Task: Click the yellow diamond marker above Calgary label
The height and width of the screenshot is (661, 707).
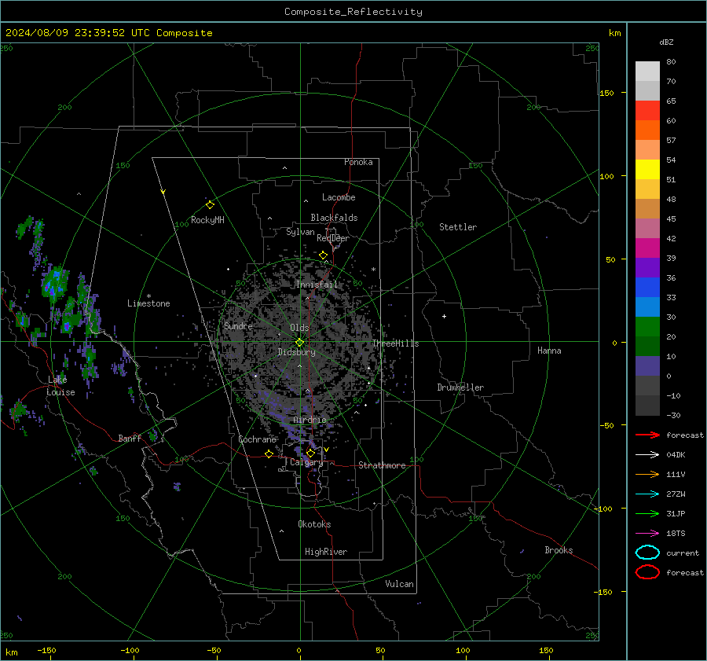Action: tap(310, 453)
